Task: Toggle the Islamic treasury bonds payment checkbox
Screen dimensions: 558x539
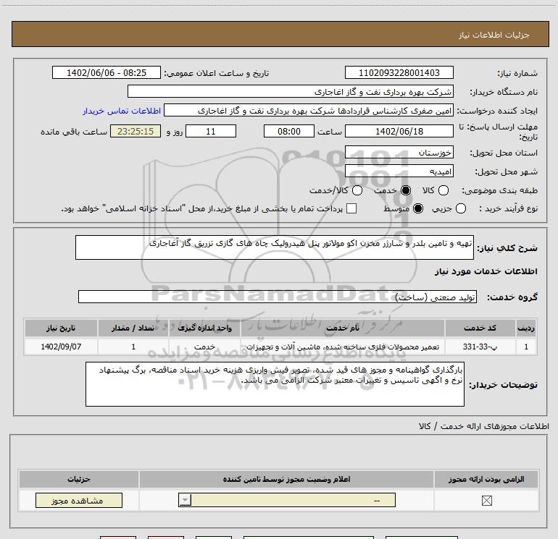Action: point(351,208)
